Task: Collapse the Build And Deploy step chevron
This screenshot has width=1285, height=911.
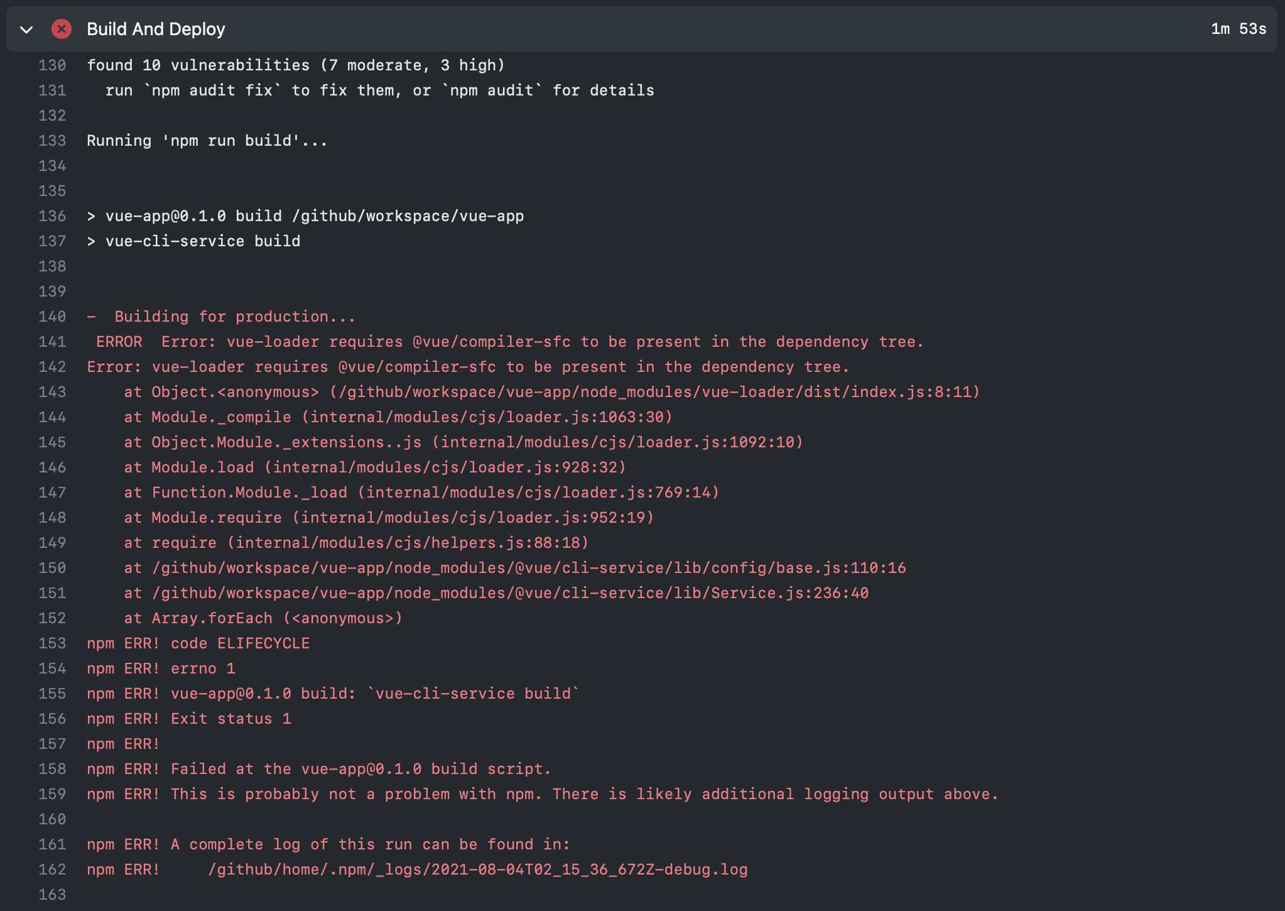Action: 26,30
